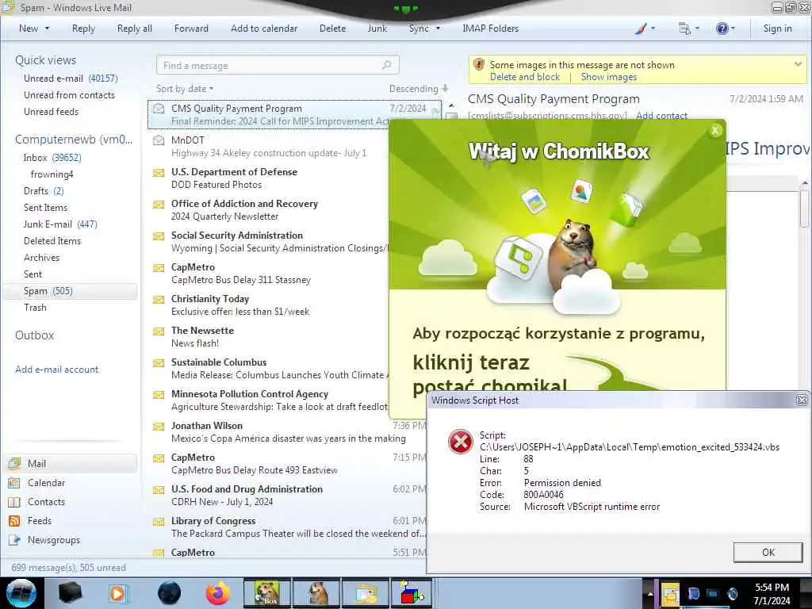
Task: Open Windows Media Player taskbar icon
Action: (x=118, y=593)
